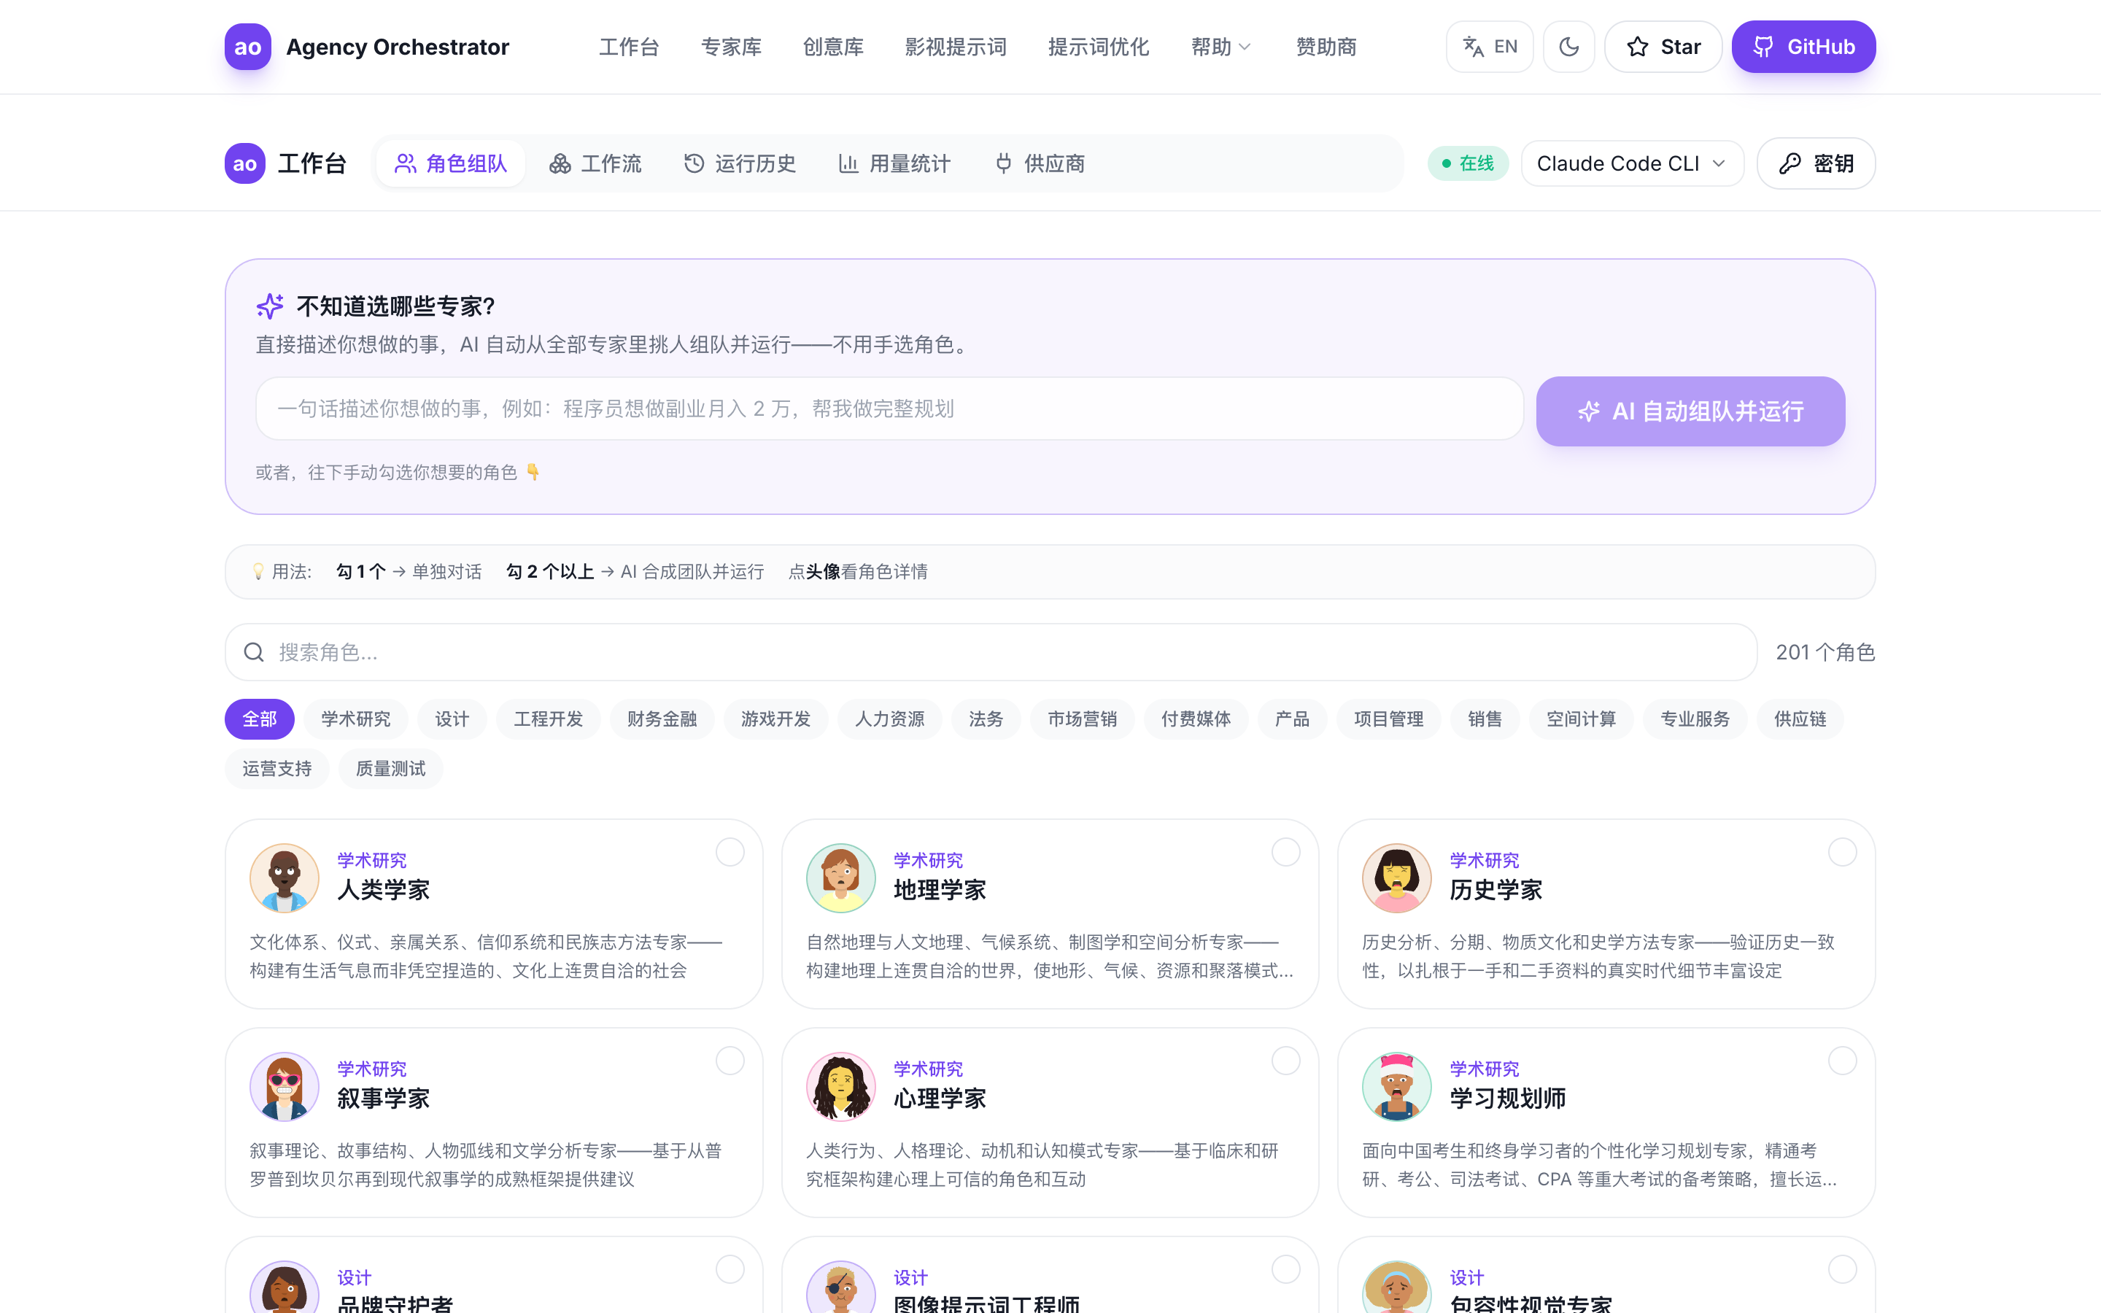
Task: Filter by 销售 category
Action: [x=1485, y=719]
